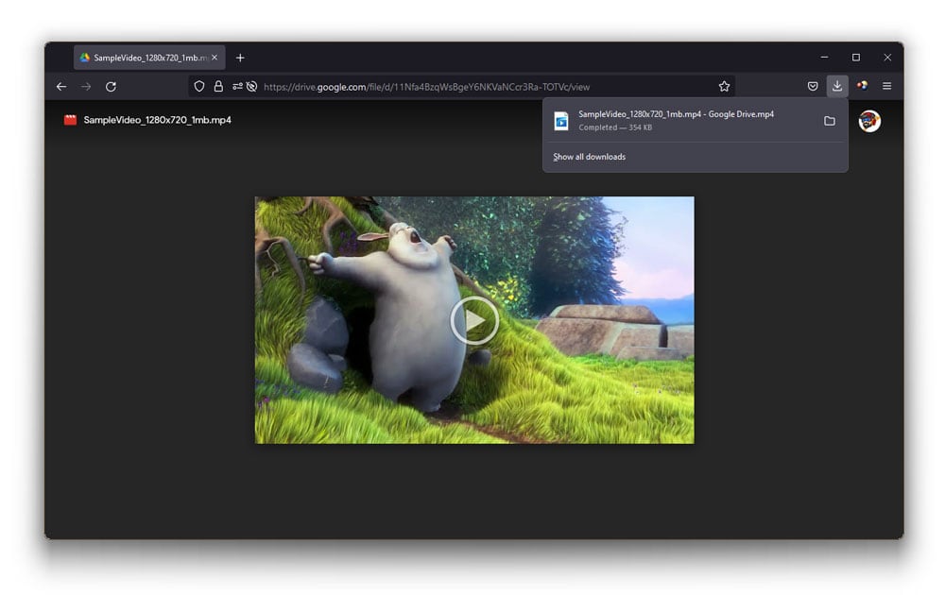Image resolution: width=945 pixels, height=595 pixels.
Task: Open the Save to Pocket button
Action: [x=813, y=86]
